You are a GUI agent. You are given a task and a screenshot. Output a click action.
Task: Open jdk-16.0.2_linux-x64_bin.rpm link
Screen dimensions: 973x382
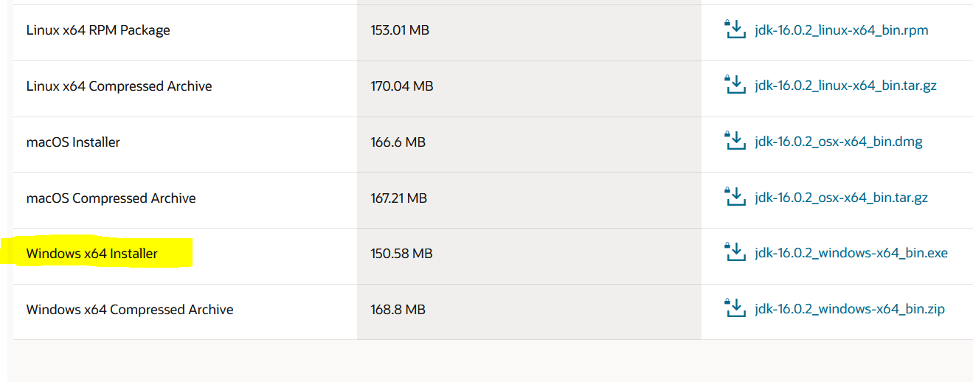(842, 30)
